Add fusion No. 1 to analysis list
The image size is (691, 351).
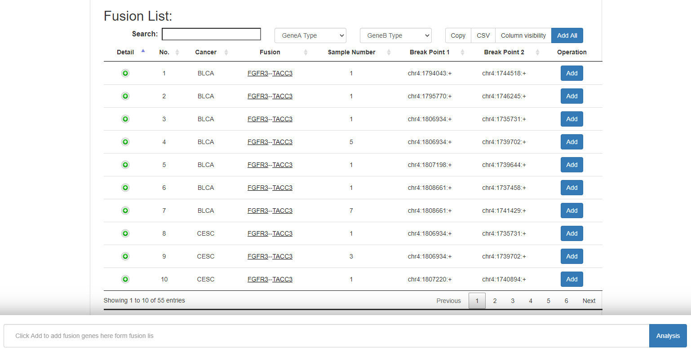pos(572,73)
